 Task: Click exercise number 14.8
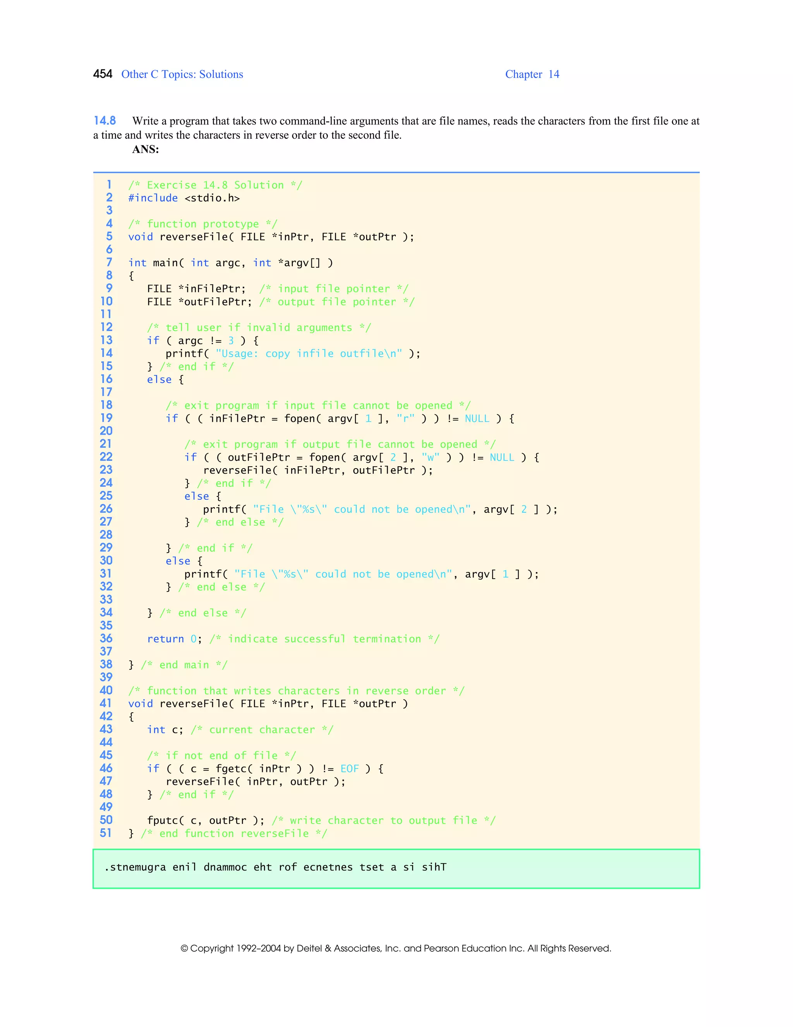tap(105, 121)
